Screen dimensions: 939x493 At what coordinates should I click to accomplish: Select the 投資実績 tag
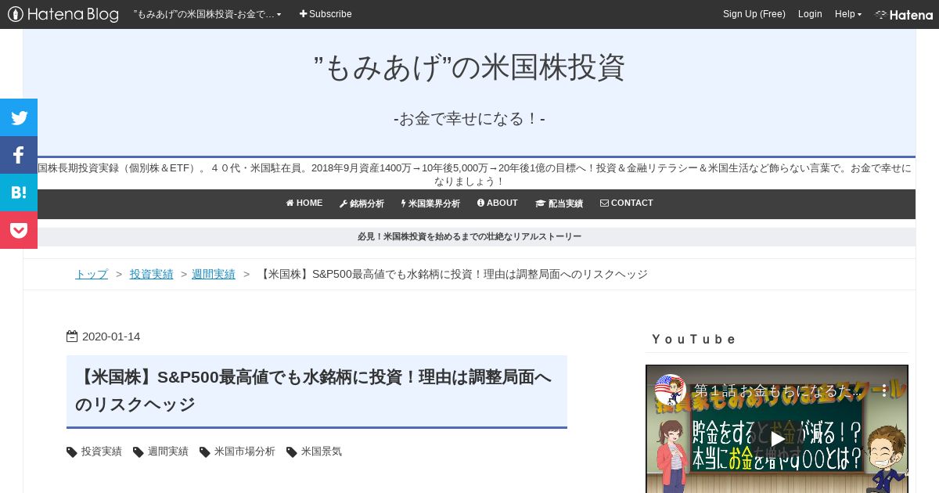tap(102, 452)
